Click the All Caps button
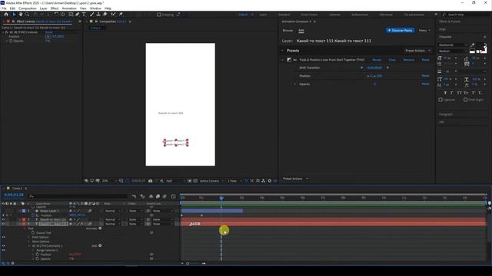 tap(459, 93)
